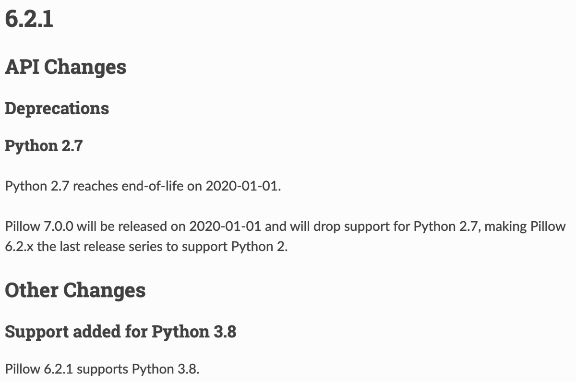Select the API Changes heading
Viewport: 576px width, 382px height.
coord(66,67)
